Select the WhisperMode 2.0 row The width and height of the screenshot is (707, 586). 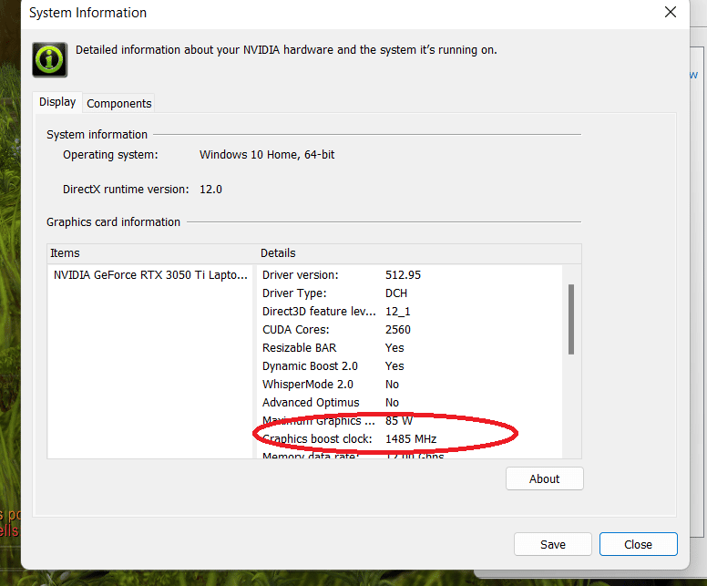point(410,384)
